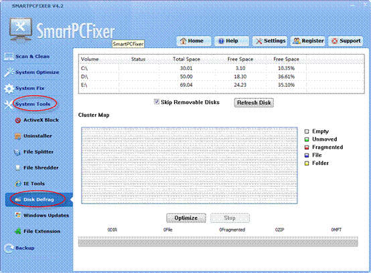Click the ActiveX Block prohibited icon
This screenshot has width=371, height=273.
coord(18,120)
